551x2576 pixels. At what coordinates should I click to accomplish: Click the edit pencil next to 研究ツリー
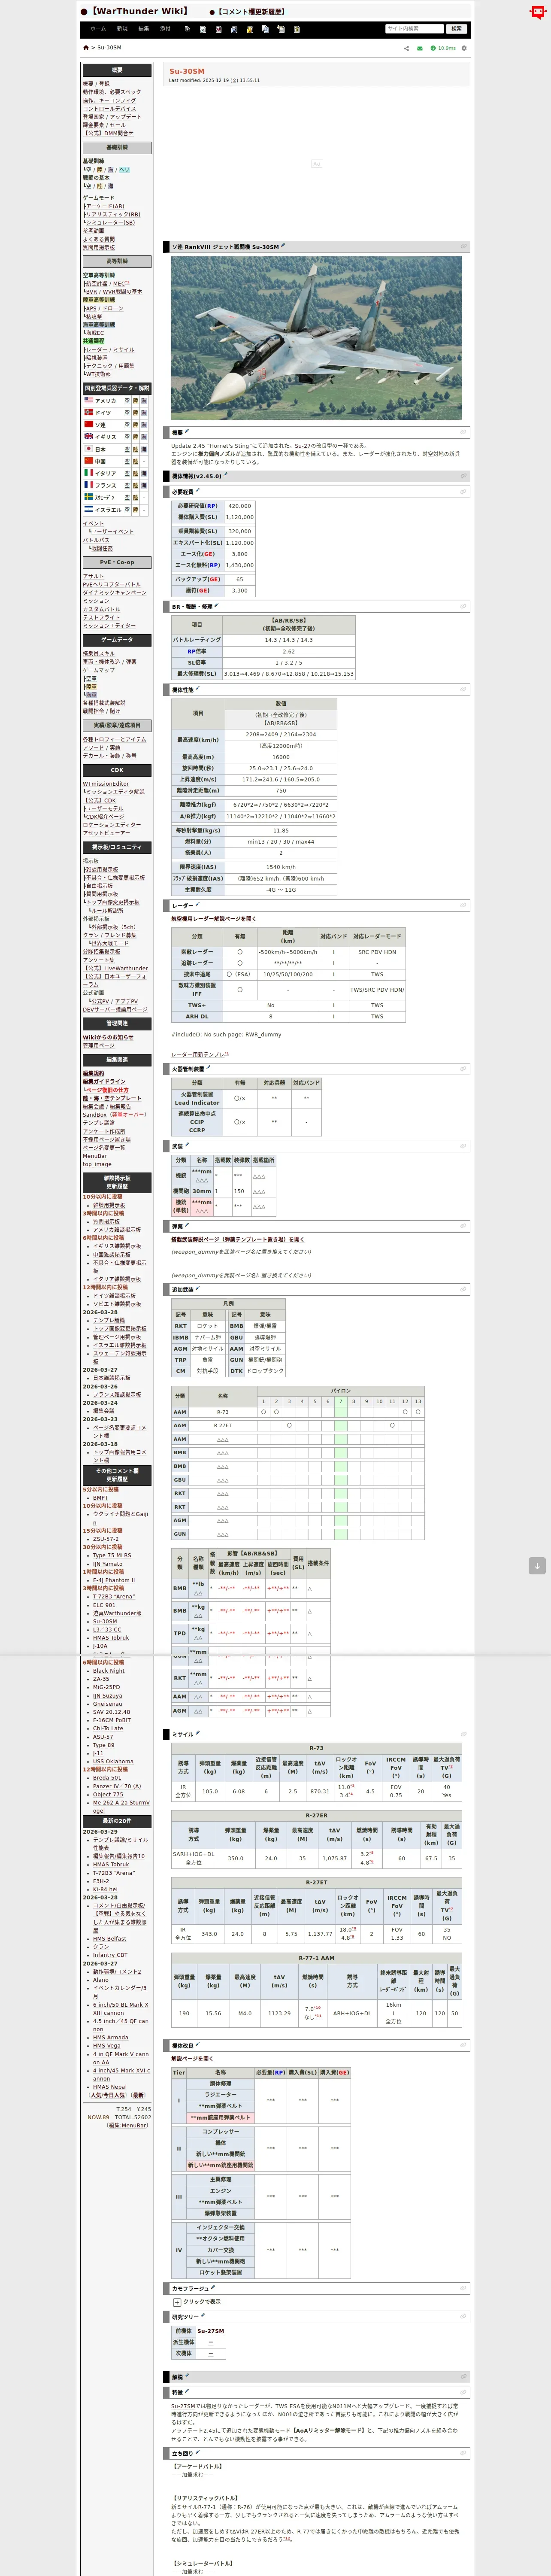tap(202, 2315)
